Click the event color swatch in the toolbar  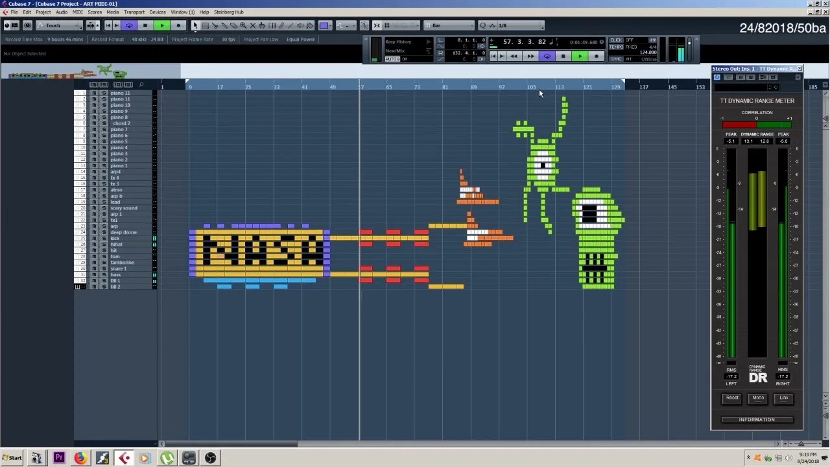coord(325,25)
